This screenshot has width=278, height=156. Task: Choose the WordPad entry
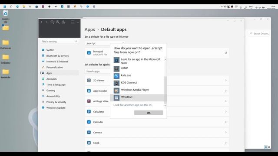click(x=137, y=97)
